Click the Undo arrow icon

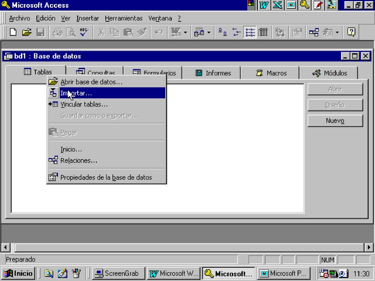159,32
